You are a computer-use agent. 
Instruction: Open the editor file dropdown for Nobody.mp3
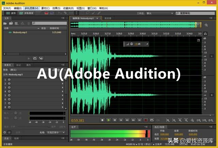97,18
